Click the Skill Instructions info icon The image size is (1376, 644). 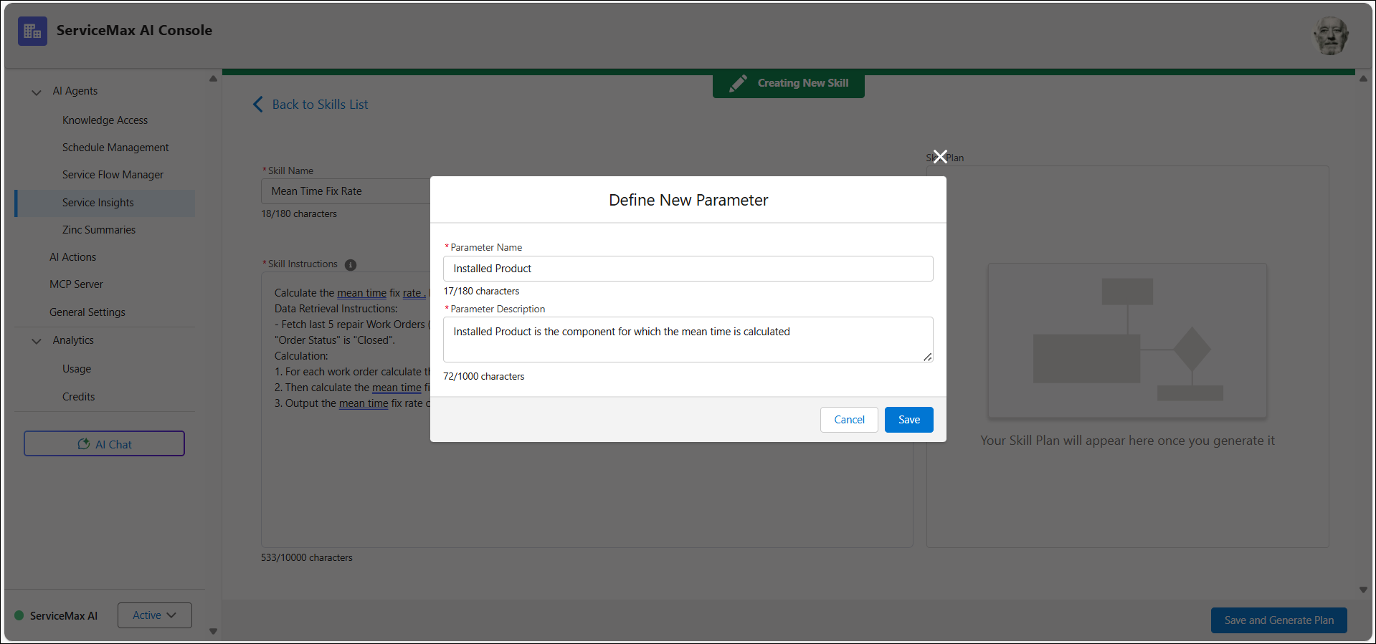(x=351, y=264)
